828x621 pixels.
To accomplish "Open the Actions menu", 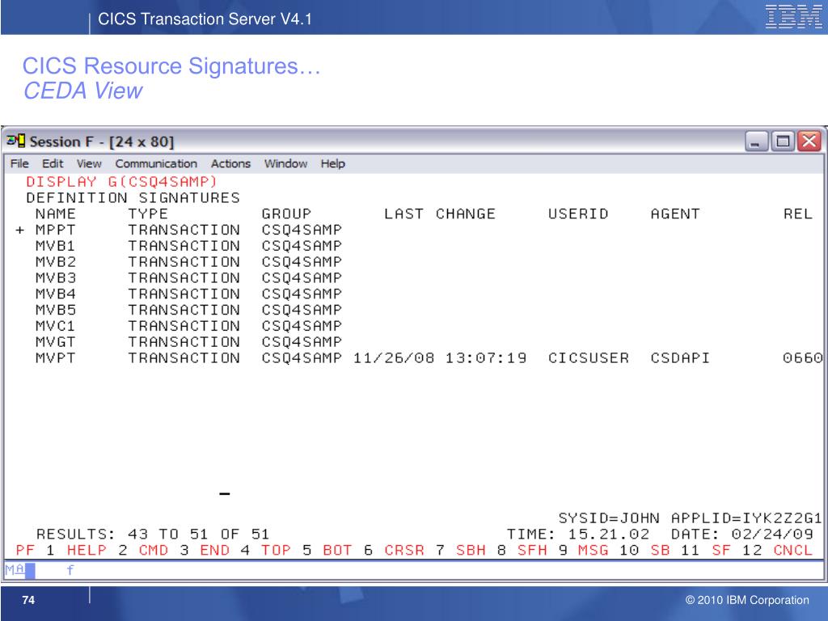I will coord(230,163).
